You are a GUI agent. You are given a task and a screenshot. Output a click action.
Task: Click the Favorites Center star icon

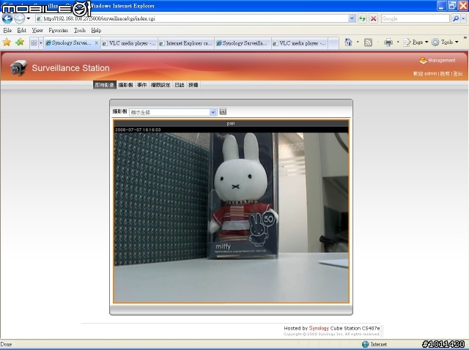pyautogui.click(x=7, y=42)
